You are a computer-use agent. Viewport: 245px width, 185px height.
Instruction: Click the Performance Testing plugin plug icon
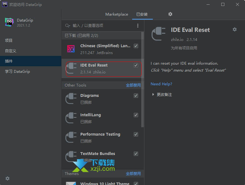[x=71, y=137]
